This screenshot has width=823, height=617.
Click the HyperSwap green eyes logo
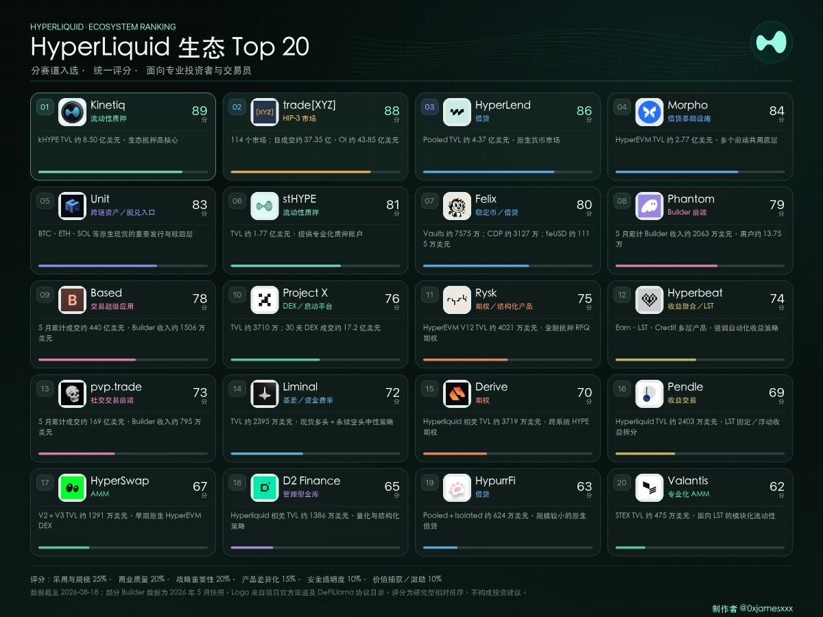[x=72, y=488]
